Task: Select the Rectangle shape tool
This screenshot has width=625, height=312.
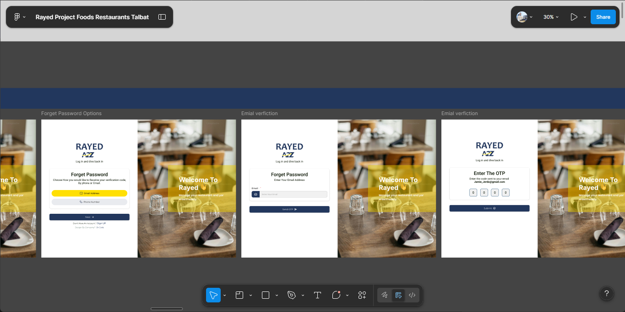Action: (x=266, y=295)
